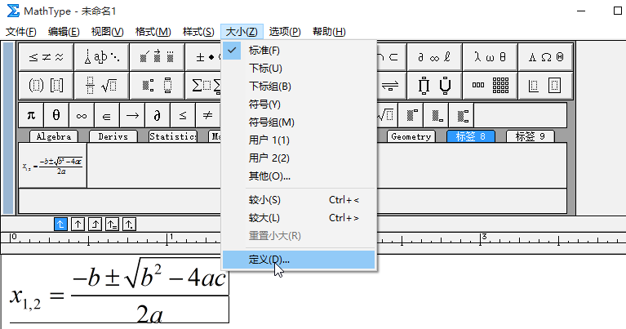Open the products and set theory palette
The image size is (626, 329).
434,85
